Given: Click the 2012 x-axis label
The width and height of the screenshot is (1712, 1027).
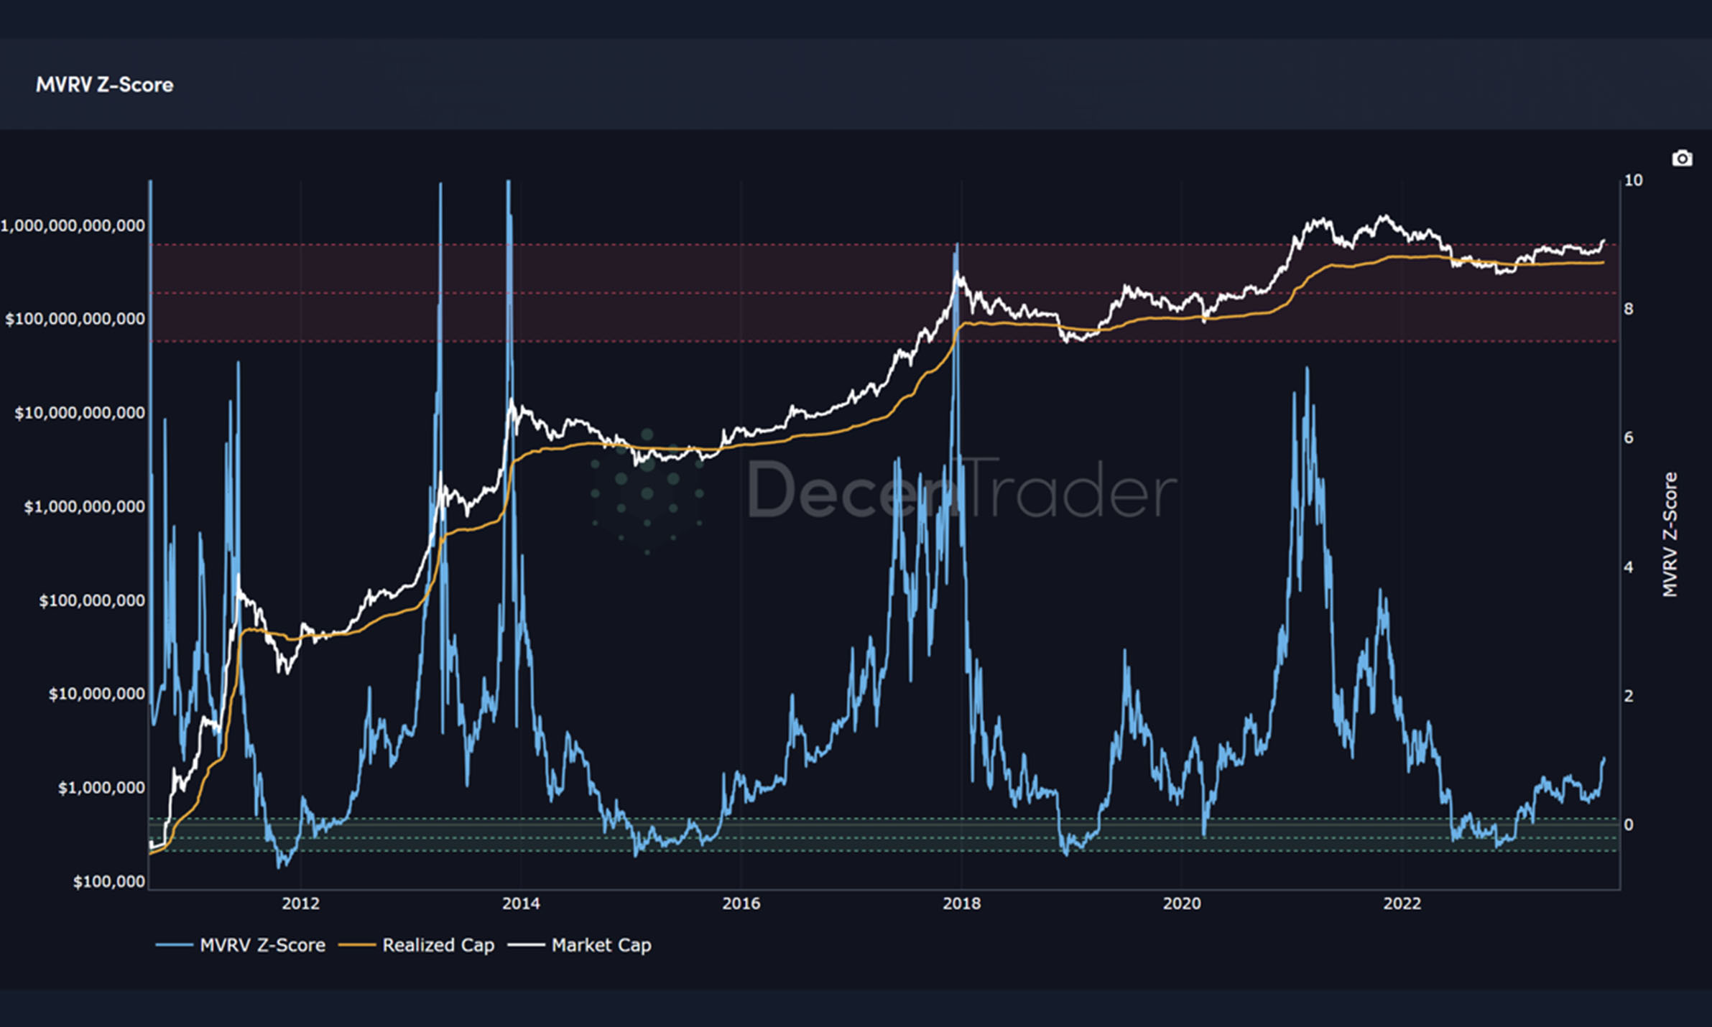Looking at the screenshot, I should tap(300, 903).
